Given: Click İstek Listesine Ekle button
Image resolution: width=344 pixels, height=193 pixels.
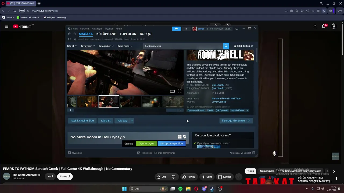Looking at the screenshot, I should point(82,121).
